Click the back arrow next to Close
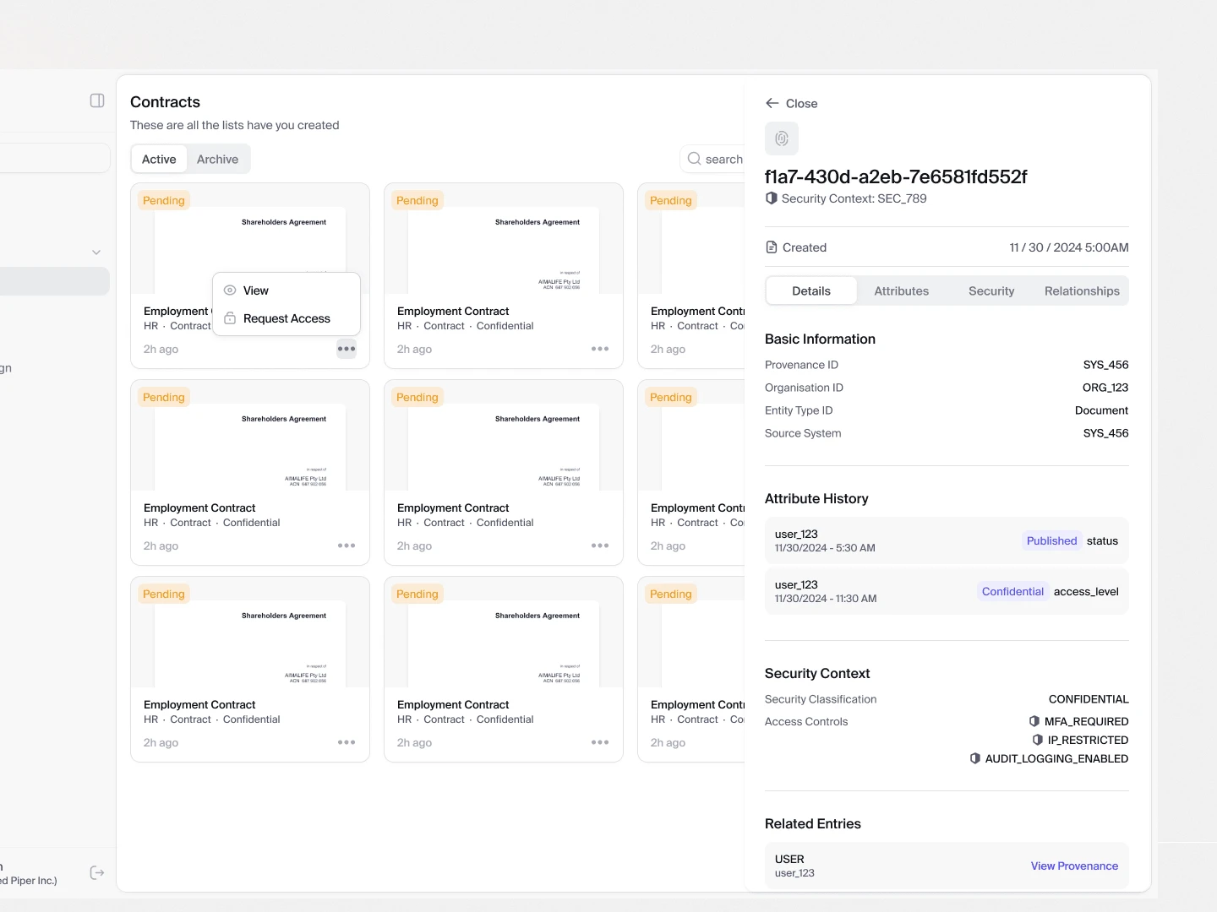Viewport: 1217px width, 912px height. point(772,103)
